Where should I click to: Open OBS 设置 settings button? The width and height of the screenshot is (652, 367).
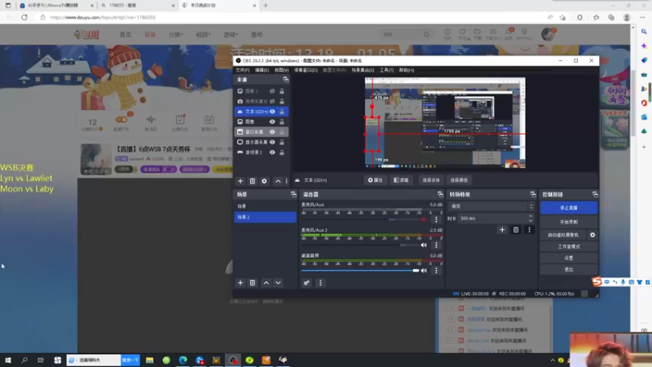click(x=569, y=258)
